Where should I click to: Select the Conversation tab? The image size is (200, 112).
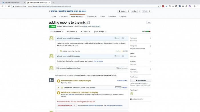click(57, 32)
